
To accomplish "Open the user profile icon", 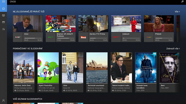I will [x=4, y=101].
